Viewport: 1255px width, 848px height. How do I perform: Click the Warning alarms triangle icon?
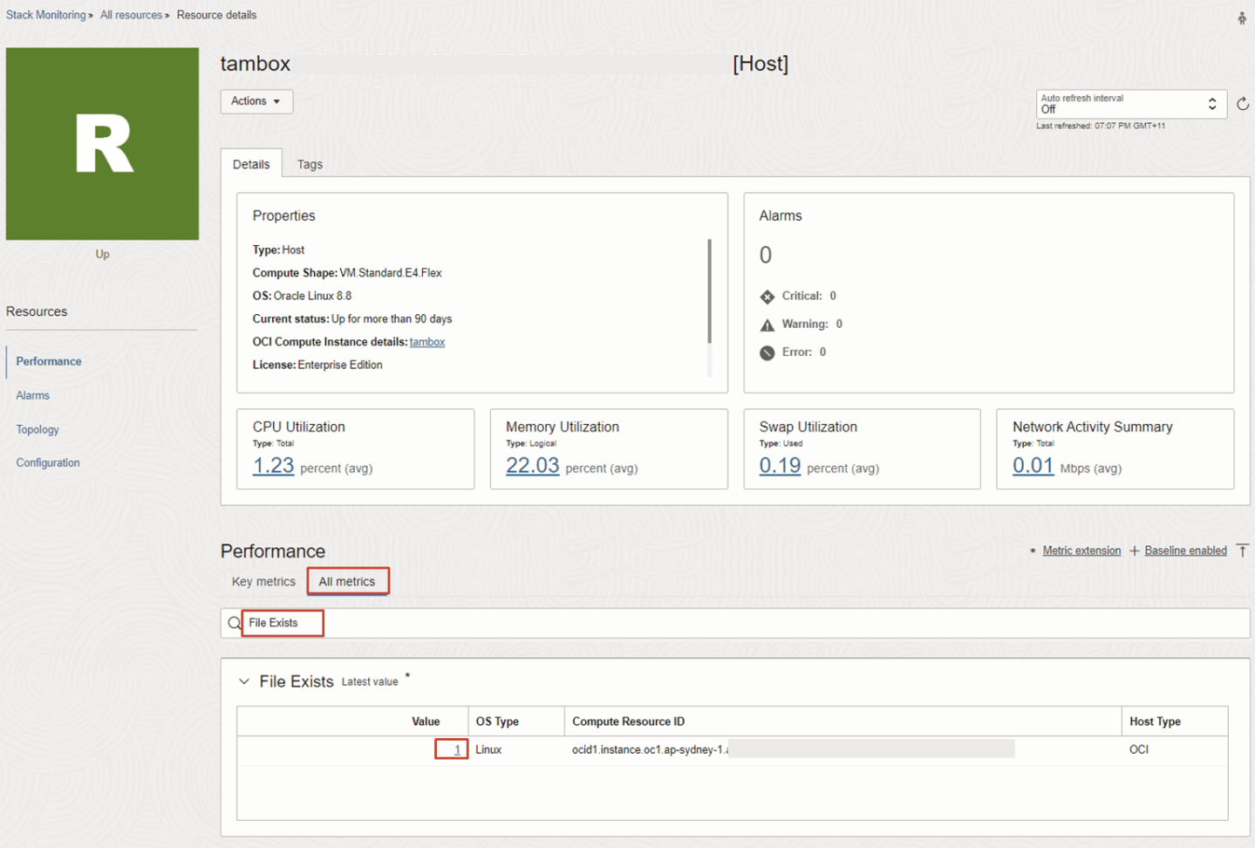click(x=767, y=324)
